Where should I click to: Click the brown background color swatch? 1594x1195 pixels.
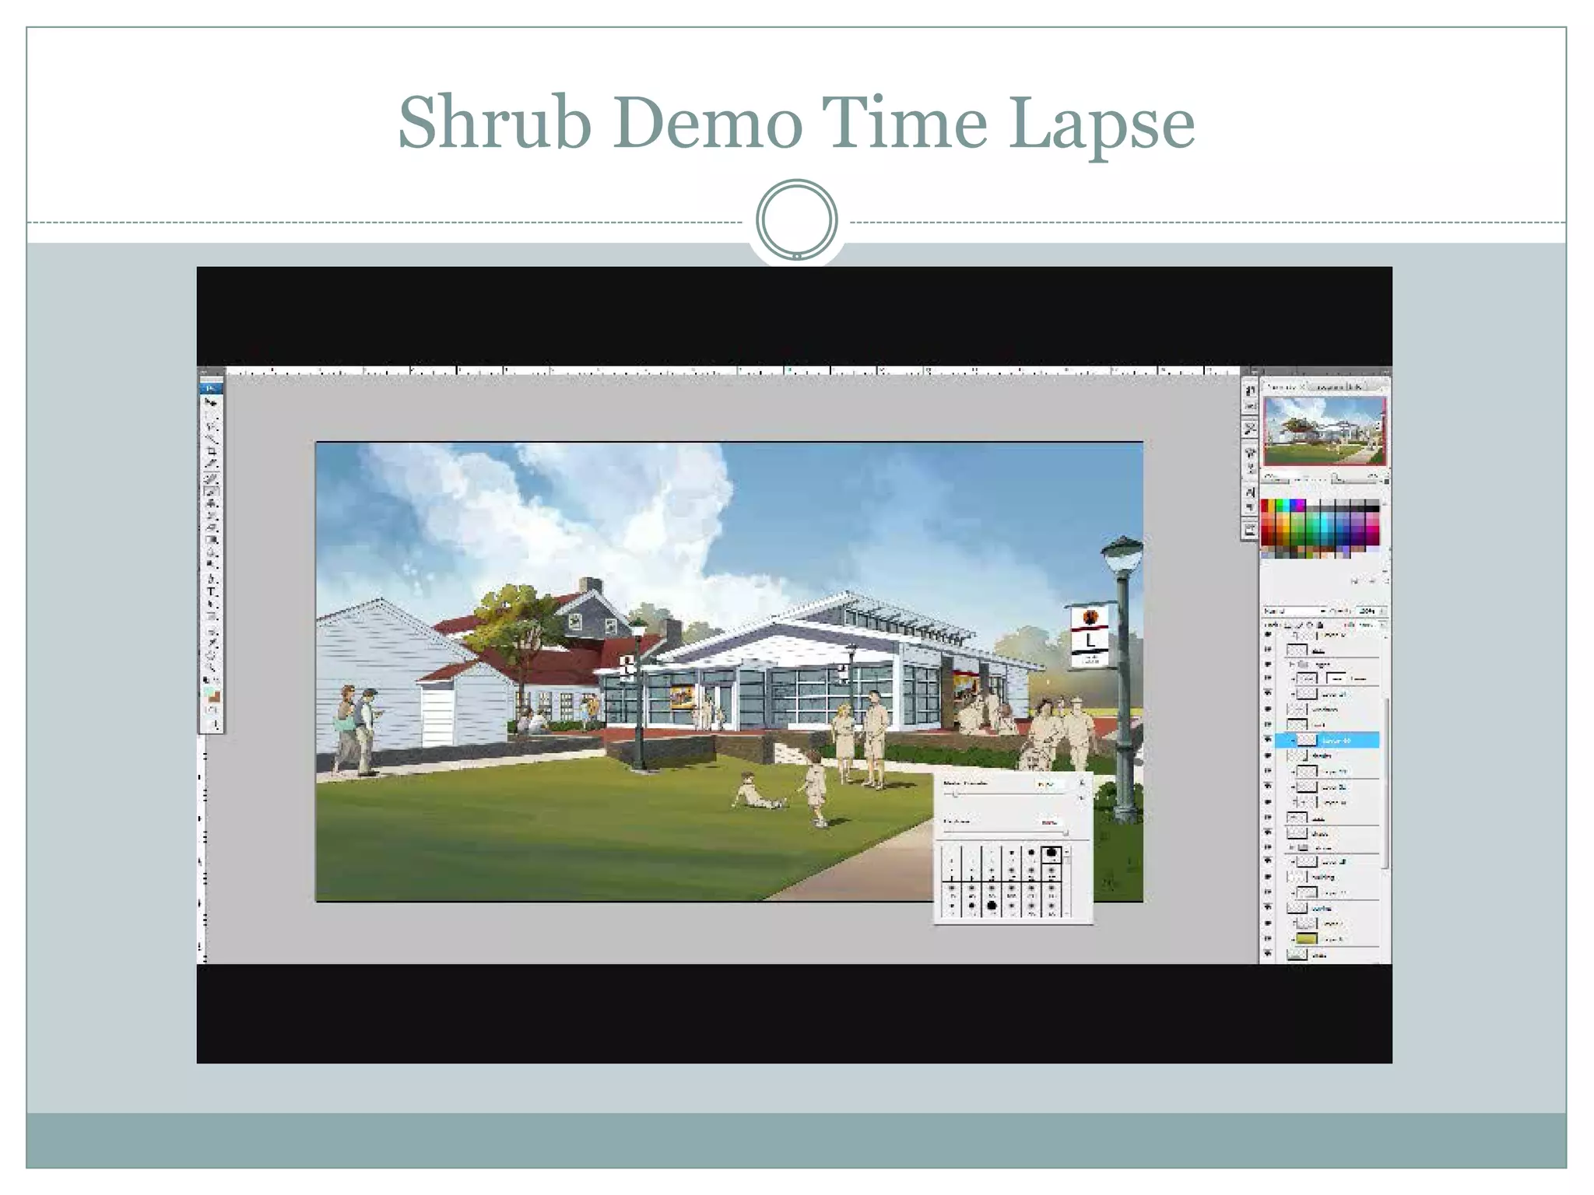[216, 696]
